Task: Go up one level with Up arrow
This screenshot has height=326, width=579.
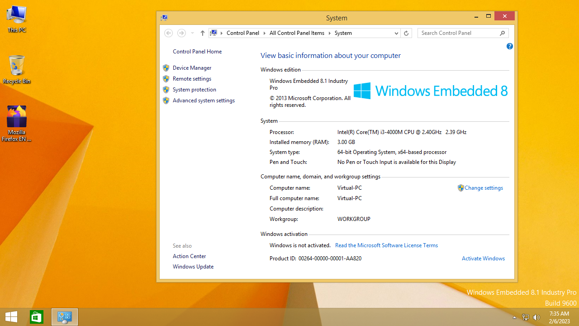Action: pos(202,33)
